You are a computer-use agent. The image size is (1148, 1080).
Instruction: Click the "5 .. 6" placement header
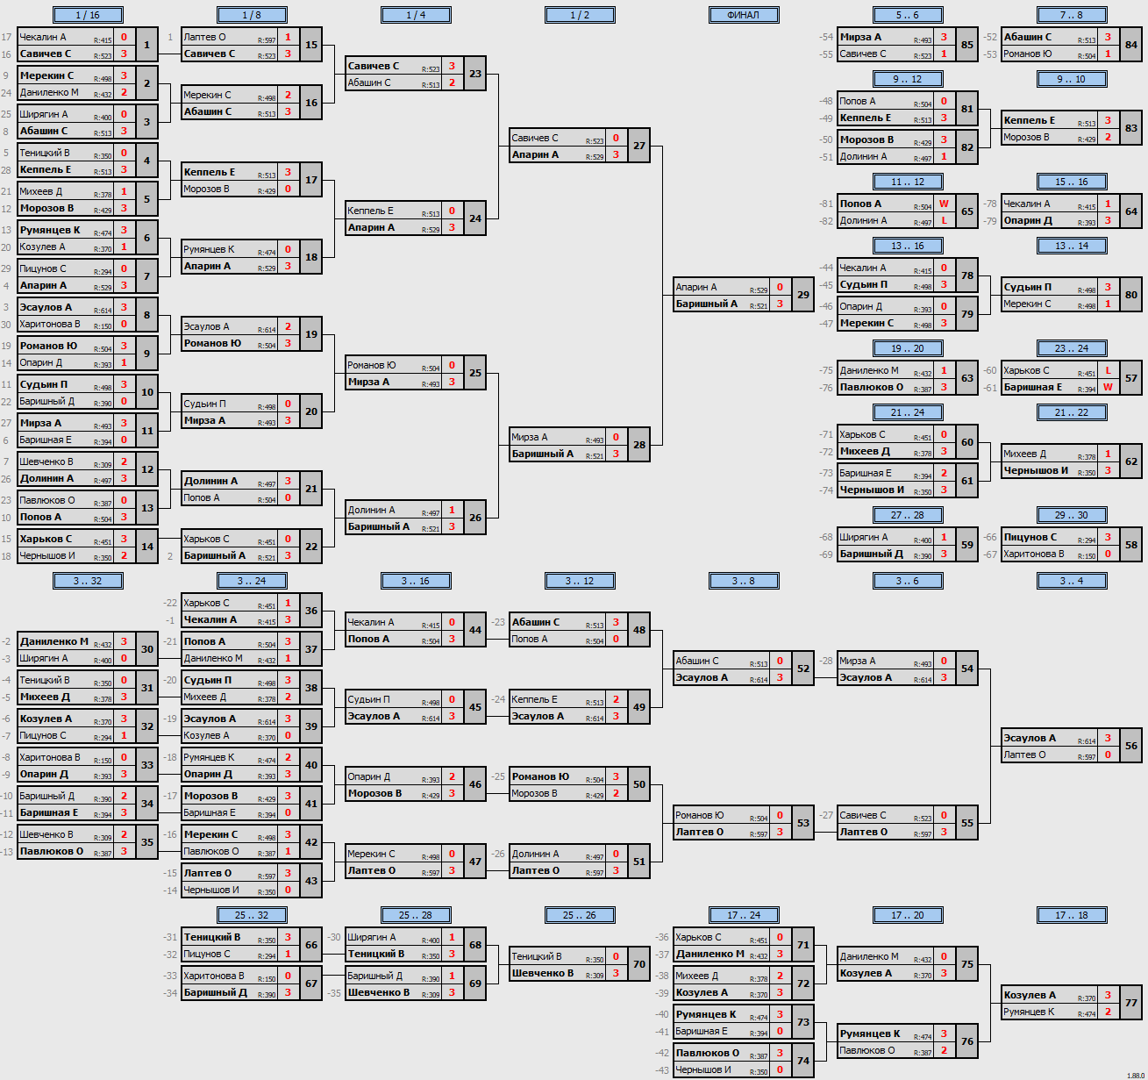(908, 15)
